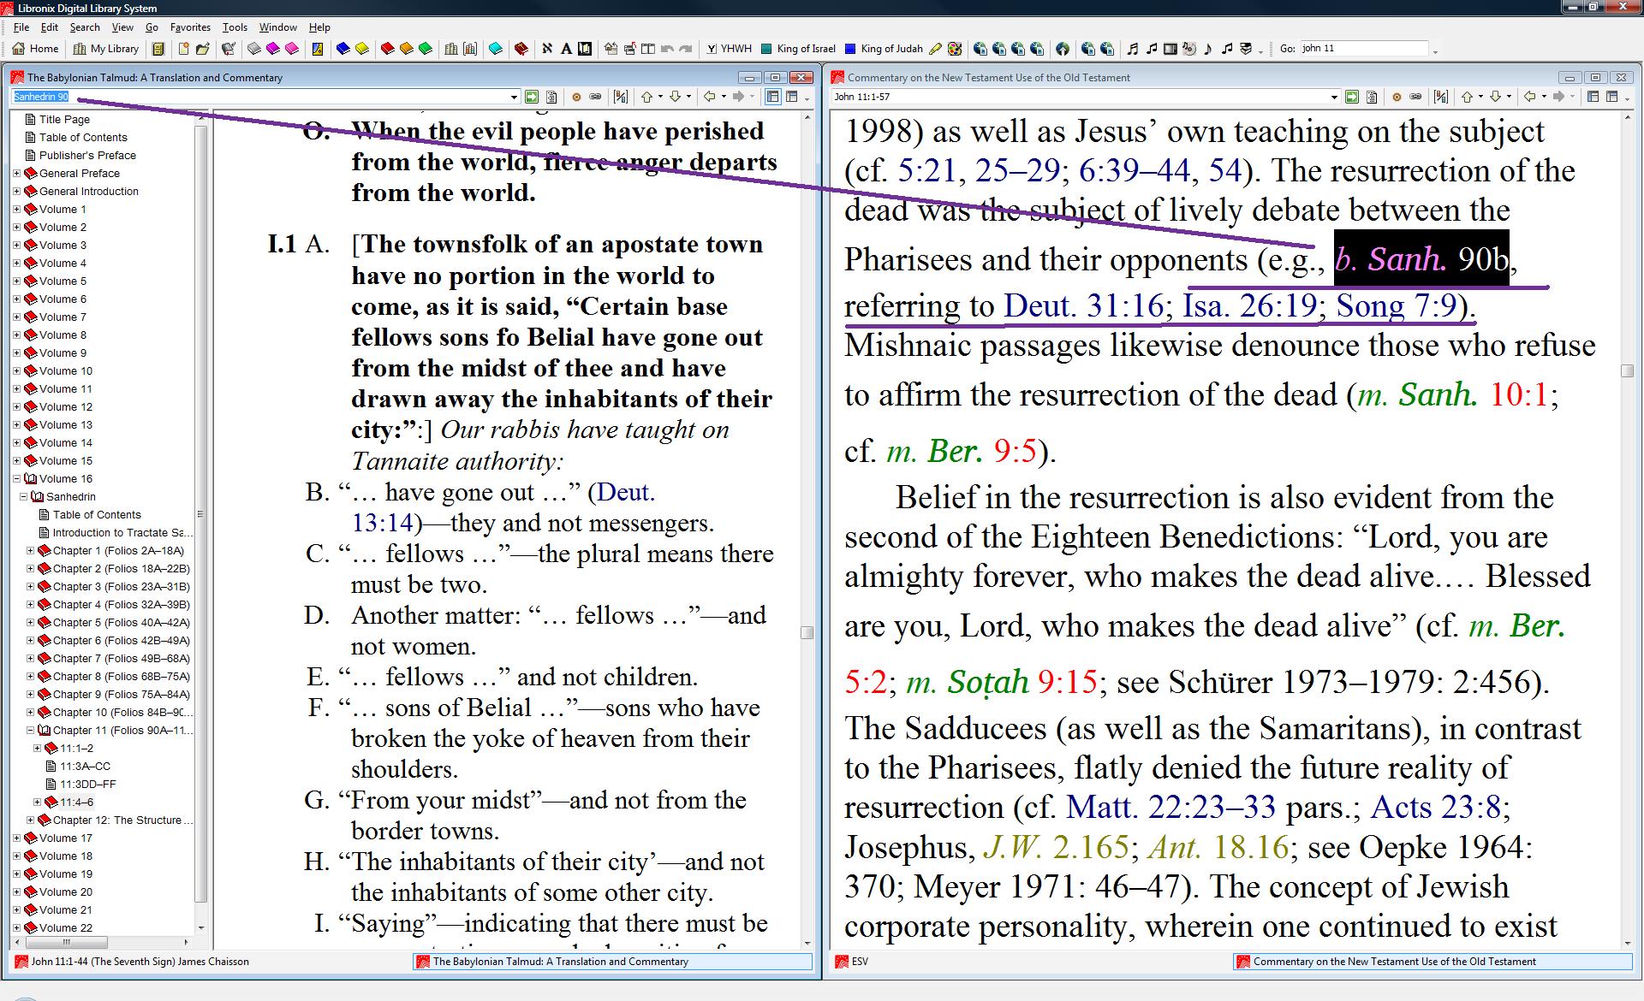Image resolution: width=1644 pixels, height=1001 pixels.
Task: Click the Hebrew aleph letter icon
Action: click(547, 49)
